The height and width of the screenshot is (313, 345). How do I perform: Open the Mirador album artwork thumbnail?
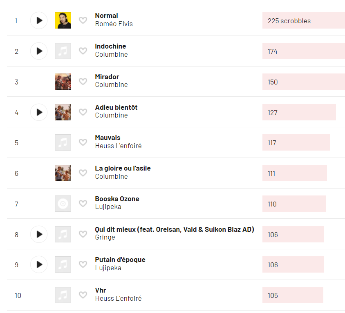point(63,82)
